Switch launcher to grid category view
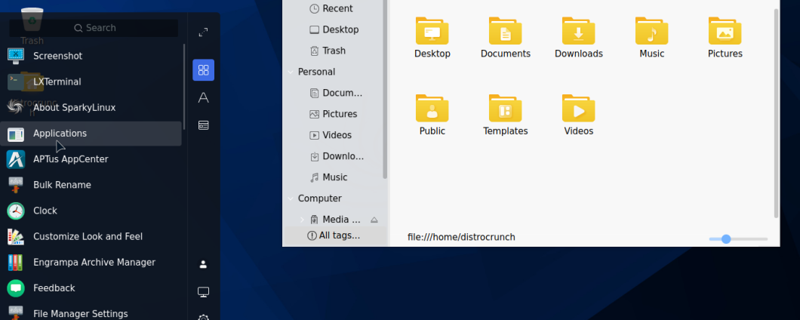Viewport: 800px width, 320px height. pyautogui.click(x=203, y=70)
